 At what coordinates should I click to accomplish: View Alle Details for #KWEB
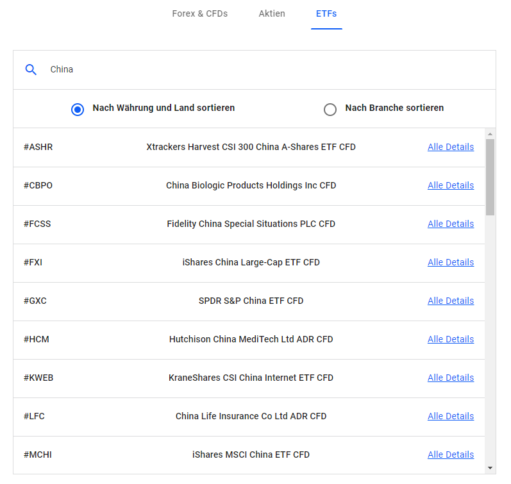(451, 378)
